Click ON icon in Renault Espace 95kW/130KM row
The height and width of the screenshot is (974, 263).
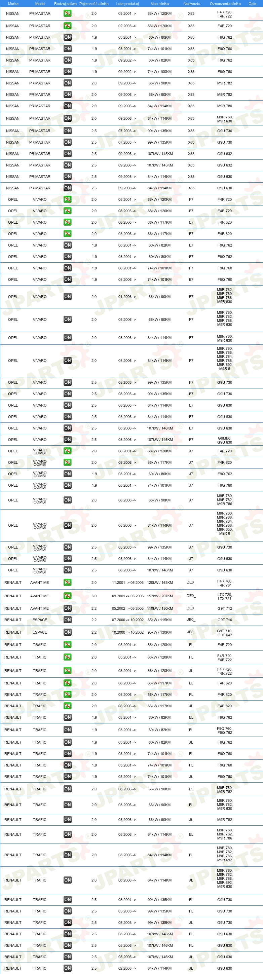click(68, 632)
